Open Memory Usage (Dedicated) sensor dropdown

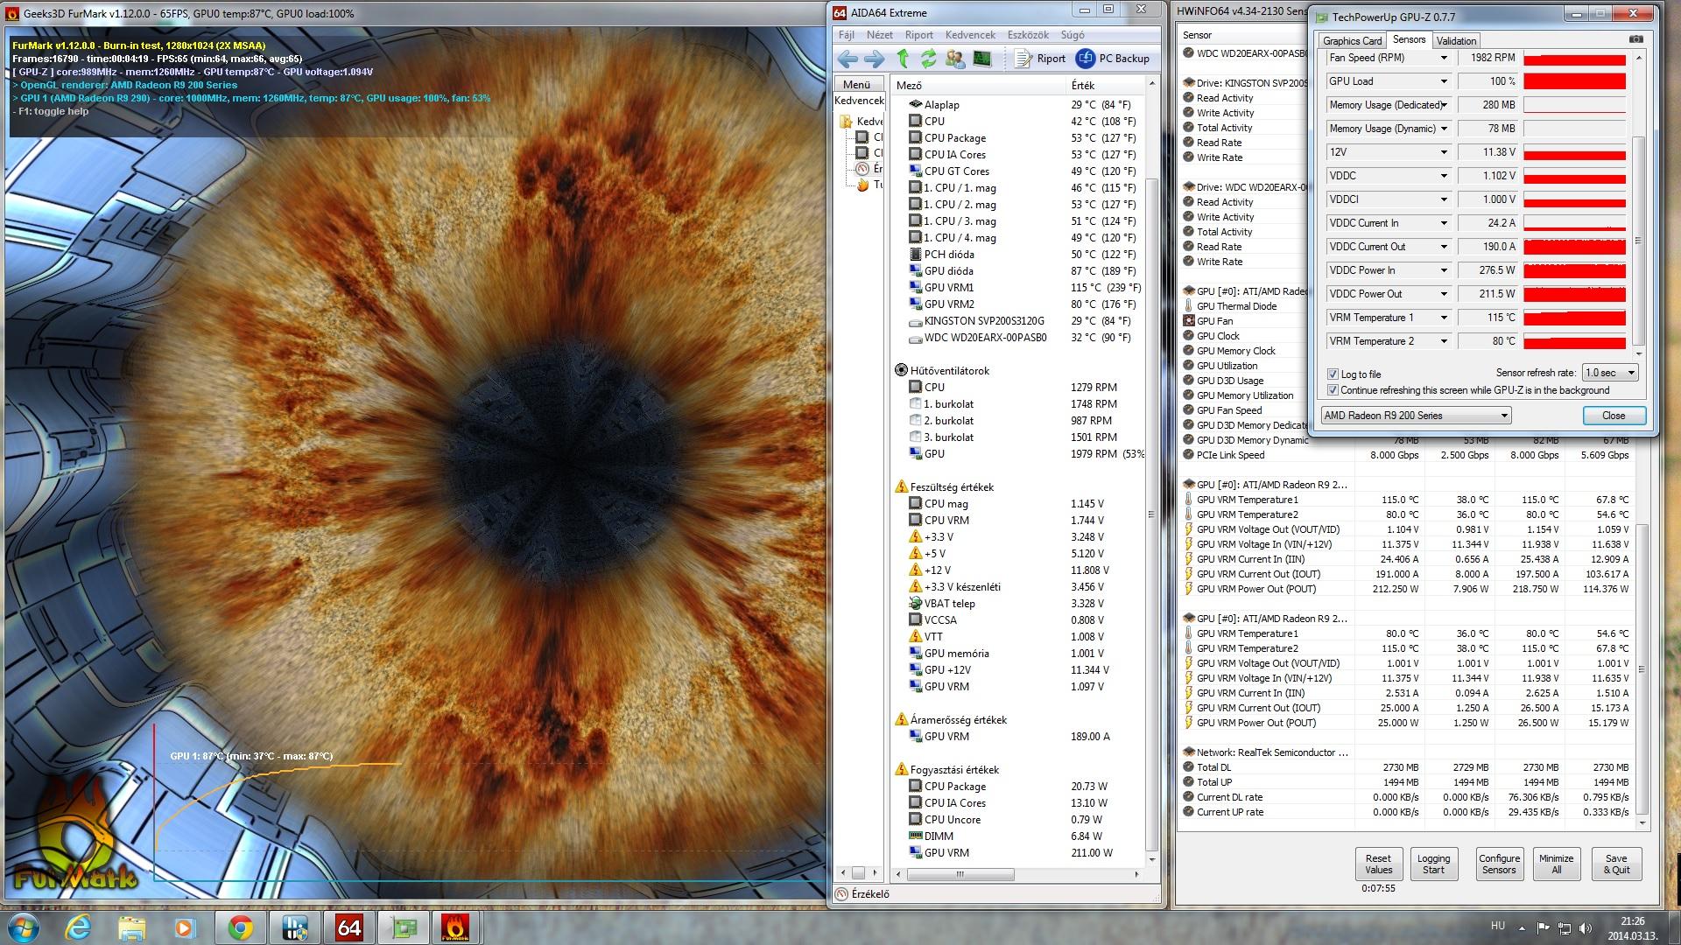1444,105
